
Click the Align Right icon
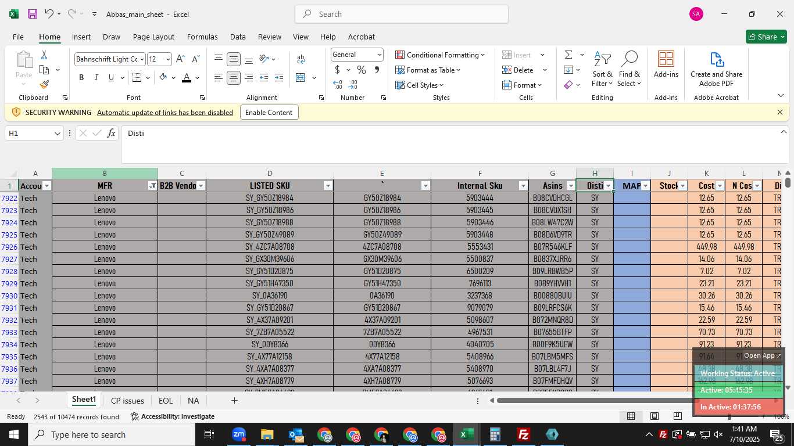click(249, 78)
